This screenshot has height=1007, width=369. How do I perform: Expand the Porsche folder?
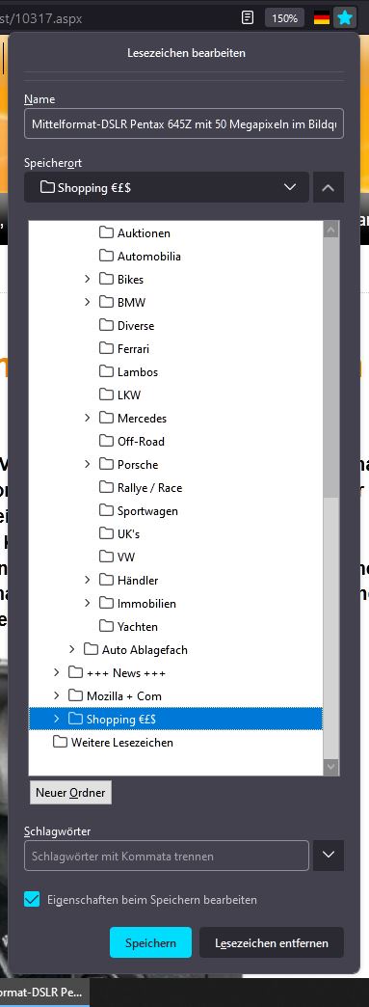tap(88, 464)
